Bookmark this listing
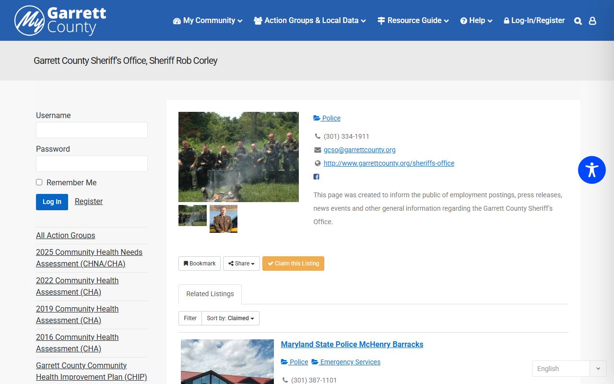 point(200,264)
